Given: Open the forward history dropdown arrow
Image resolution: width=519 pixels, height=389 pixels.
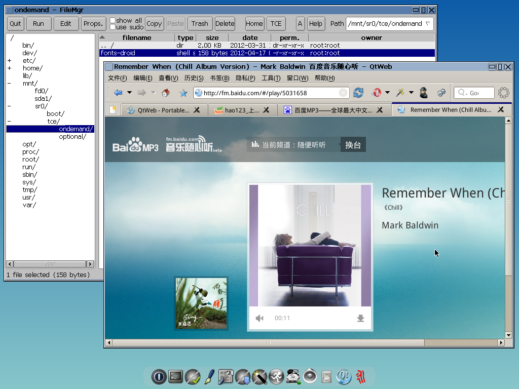Looking at the screenshot, I should click(153, 93).
